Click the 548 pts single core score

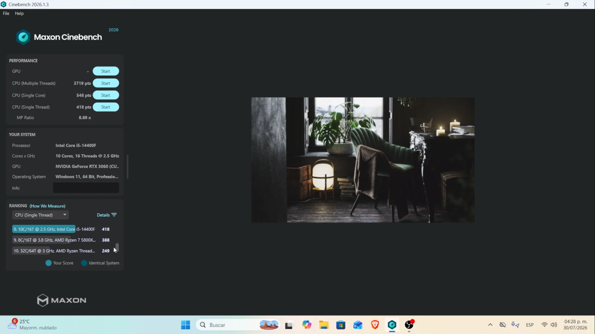(x=84, y=95)
